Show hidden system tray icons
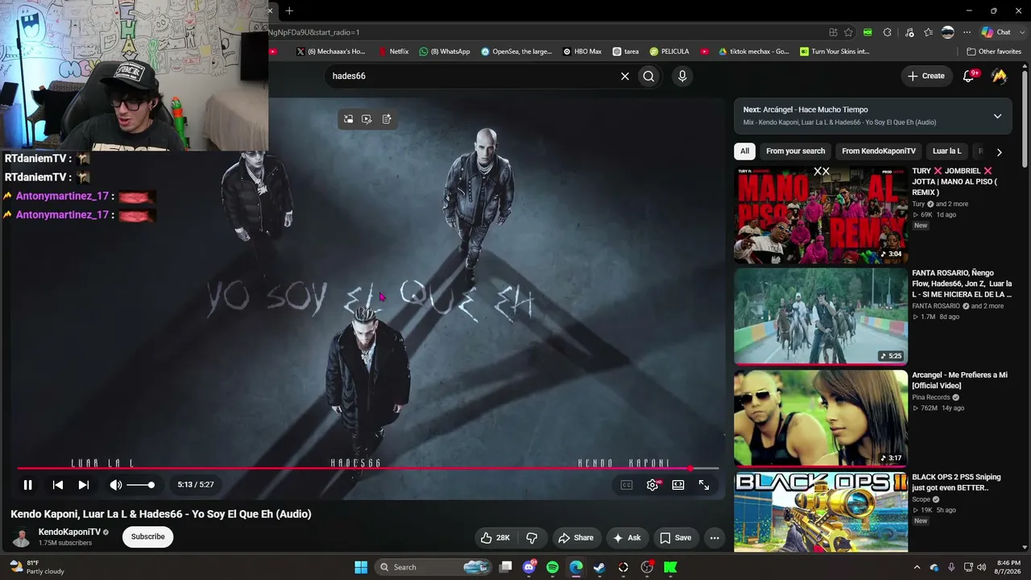 point(917,567)
